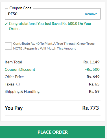Click inside the Coupon Code field
Screen dimensions: 107x139
coord(53,14)
